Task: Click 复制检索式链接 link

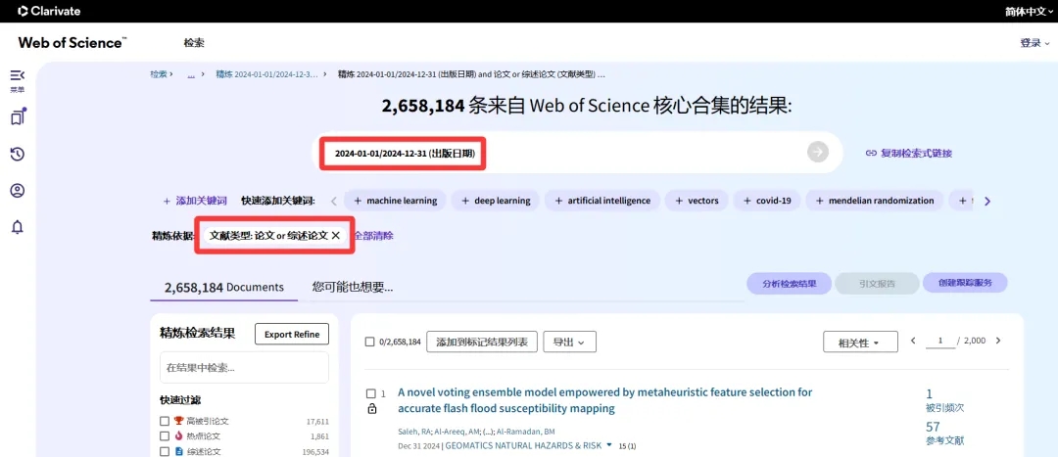Action: (x=909, y=153)
